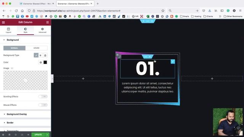Screen dimensions: 244x137
Task: Toggle the Mouse Effects switch
Action: [x=43, y=105]
